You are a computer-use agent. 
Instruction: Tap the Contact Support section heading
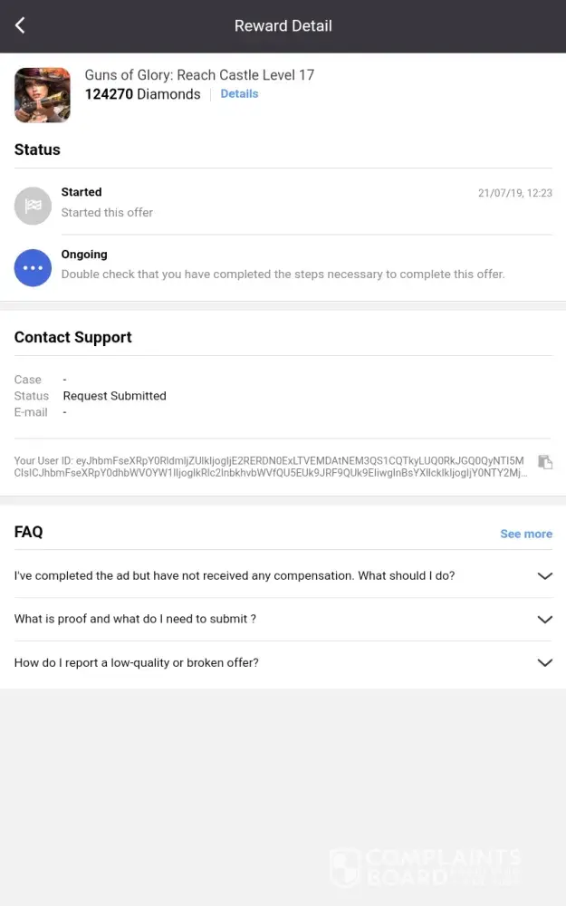point(72,337)
